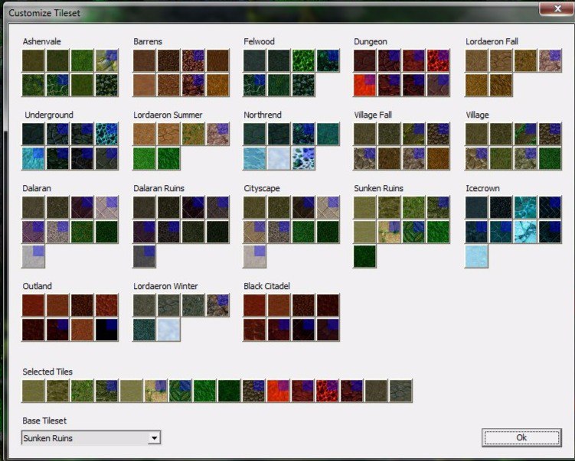Choose Lordaeron Summer's rock tile with blue corner
575x461 pixels.
tap(217, 134)
